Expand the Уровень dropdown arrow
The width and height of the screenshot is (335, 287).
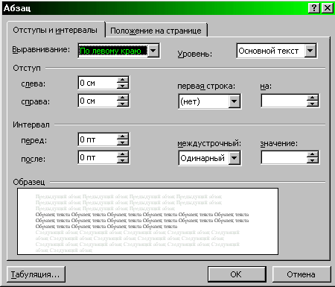(x=310, y=51)
